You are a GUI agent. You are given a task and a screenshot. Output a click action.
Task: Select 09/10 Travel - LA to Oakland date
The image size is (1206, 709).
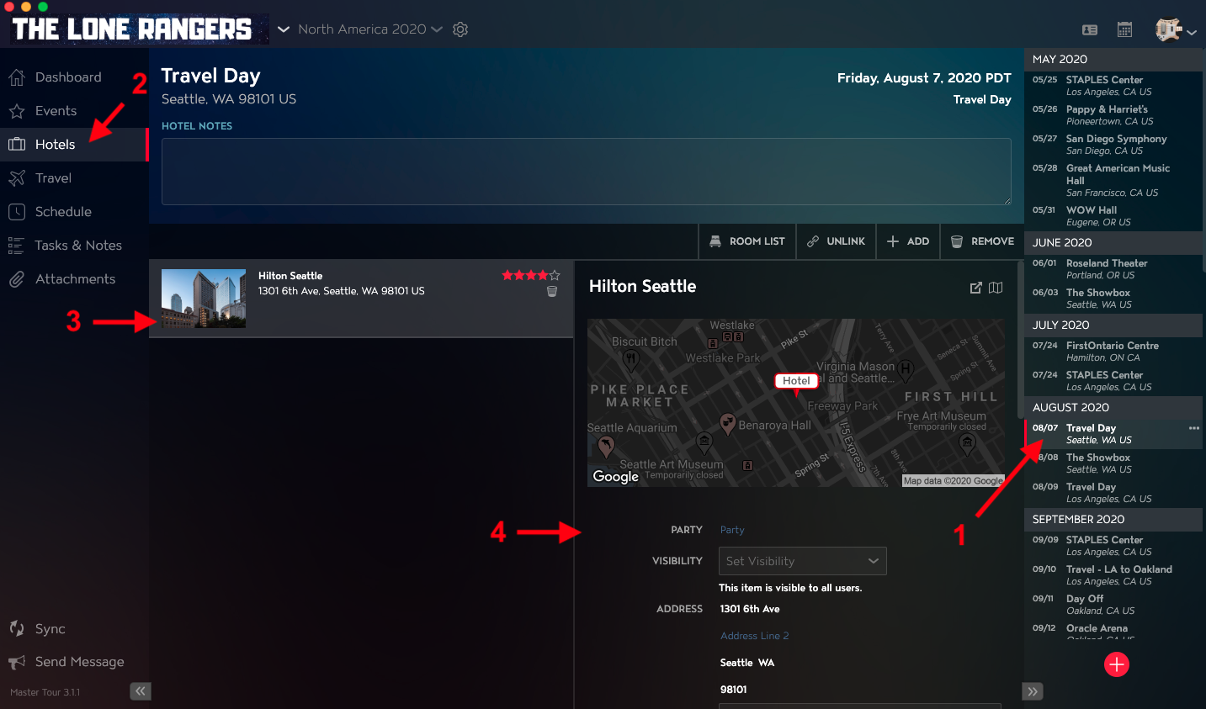(1113, 575)
